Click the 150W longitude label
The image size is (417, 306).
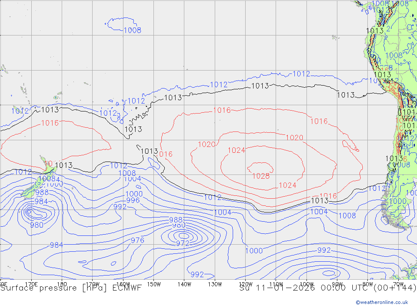(x=154, y=284)
